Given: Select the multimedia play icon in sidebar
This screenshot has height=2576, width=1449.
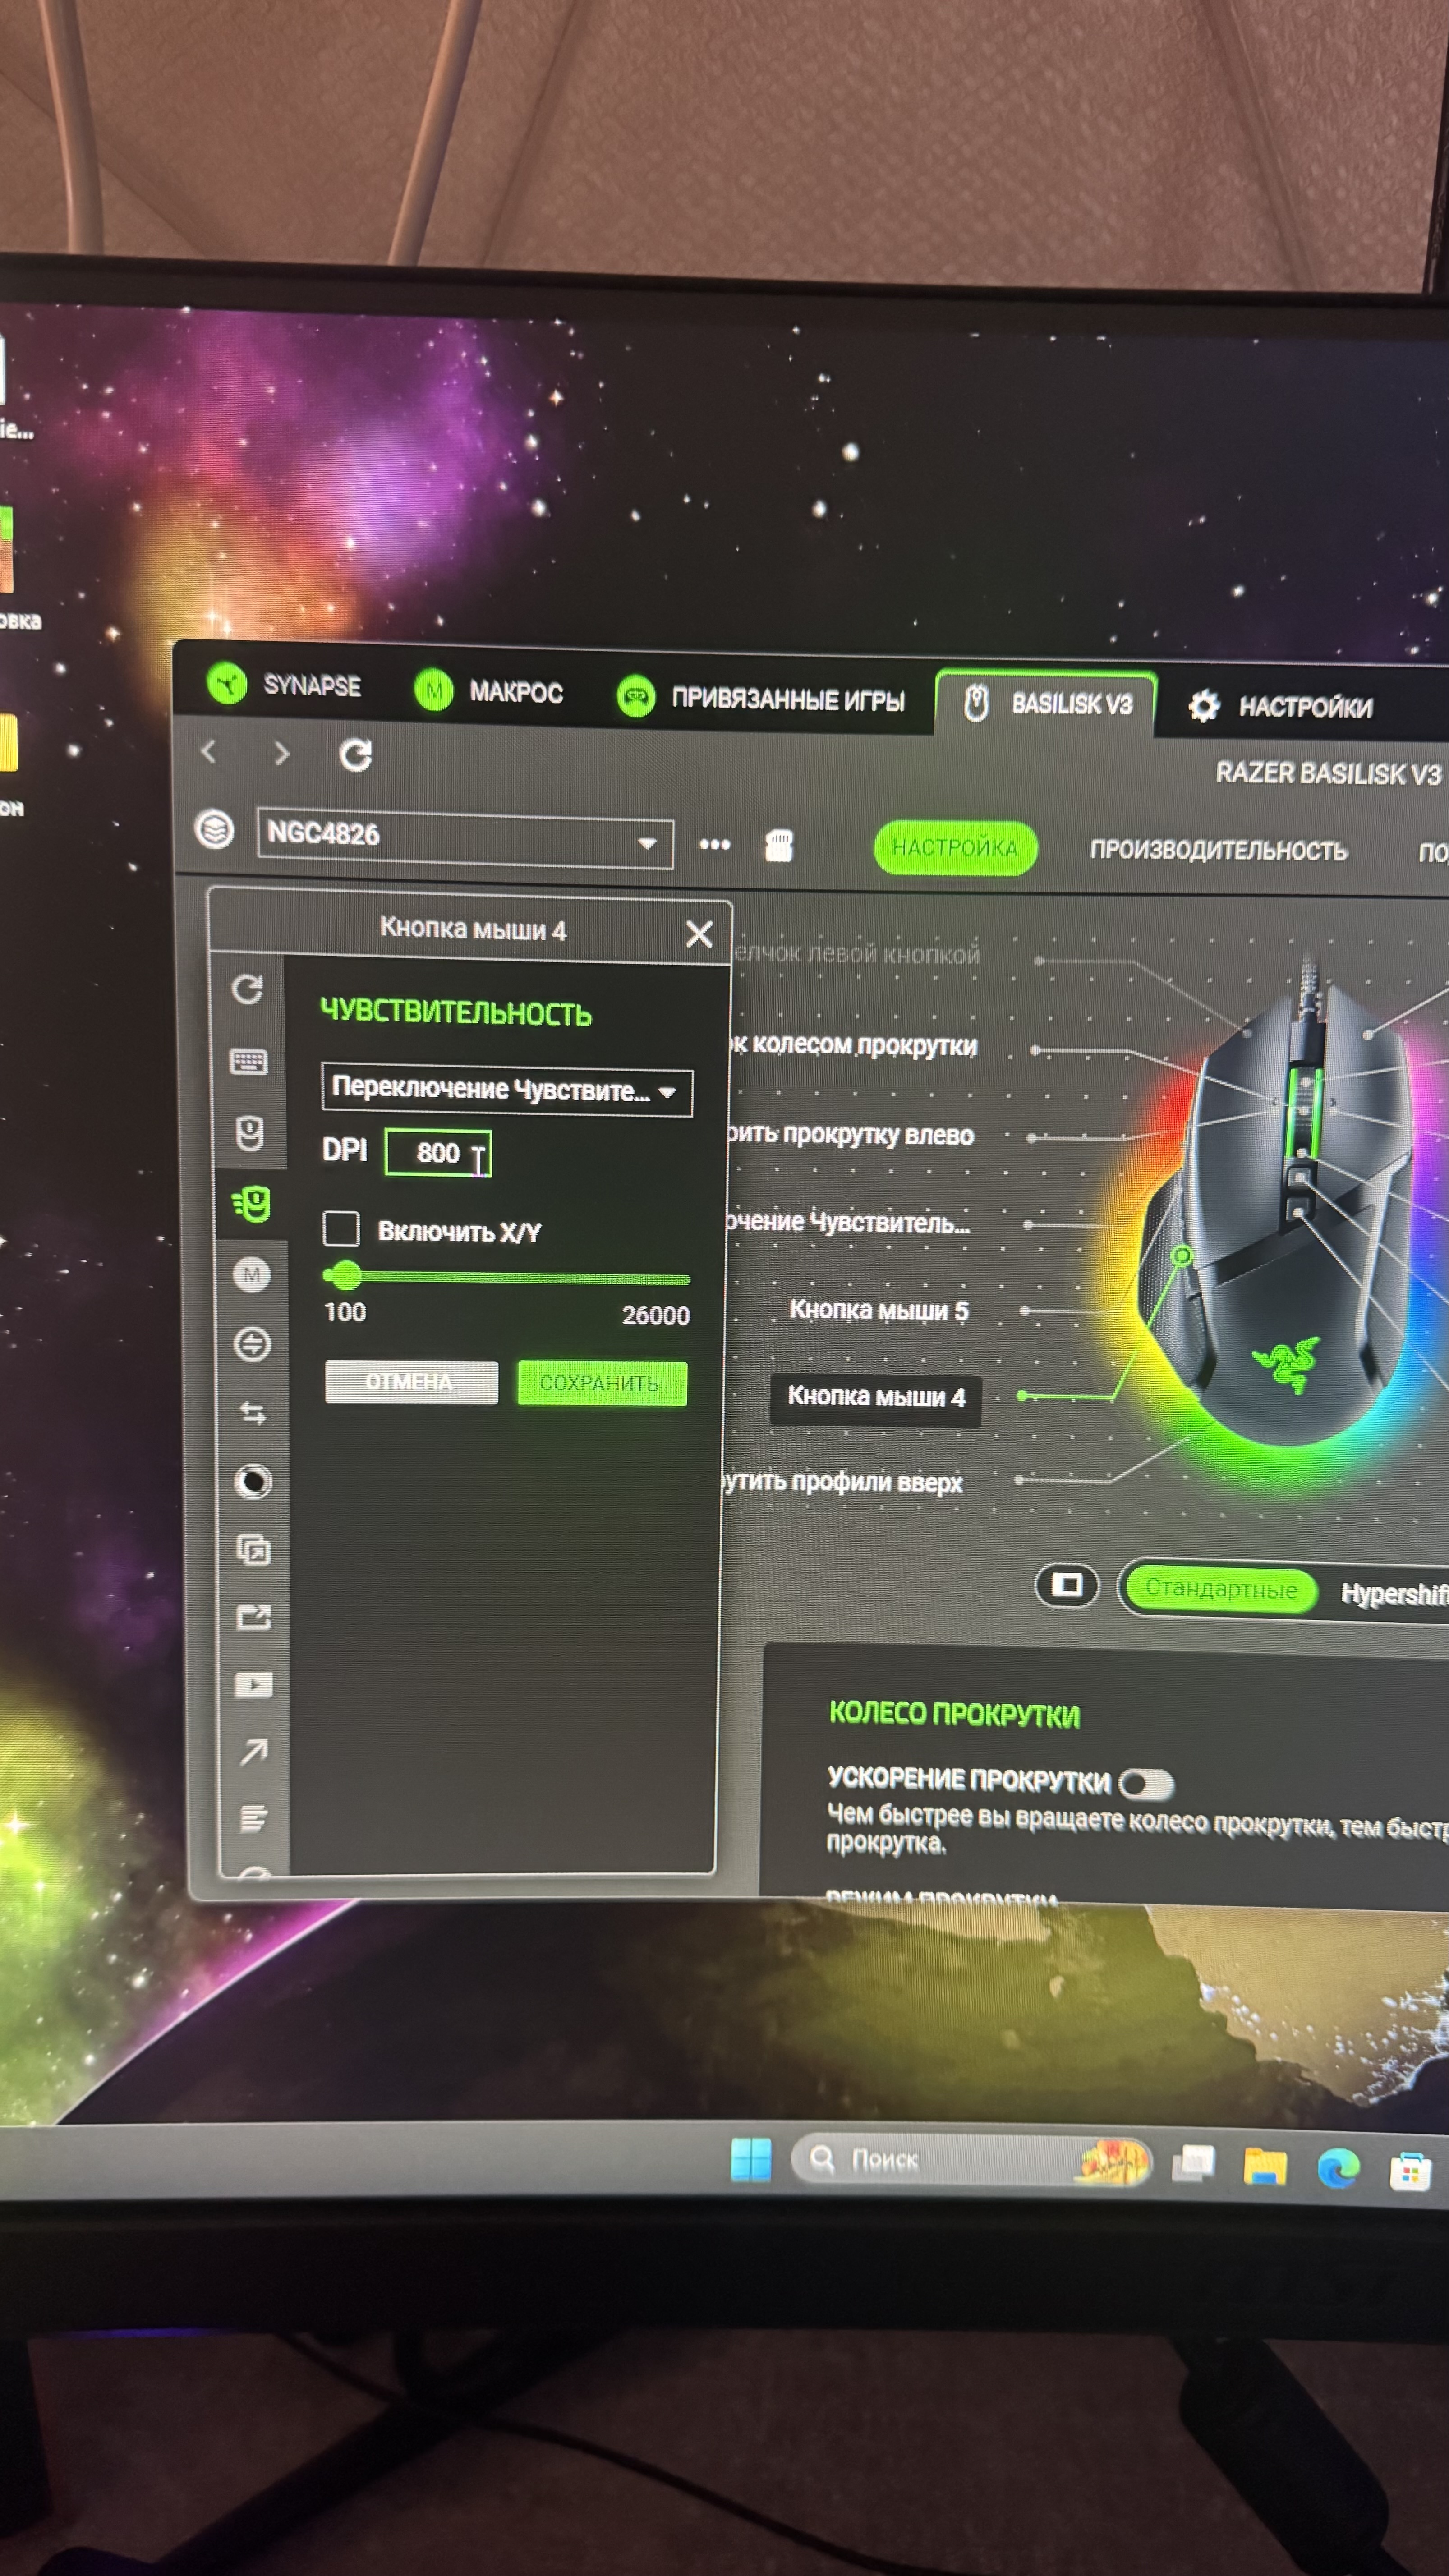Looking at the screenshot, I should (253, 1685).
